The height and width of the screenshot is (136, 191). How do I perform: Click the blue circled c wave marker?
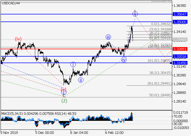point(64,92)
